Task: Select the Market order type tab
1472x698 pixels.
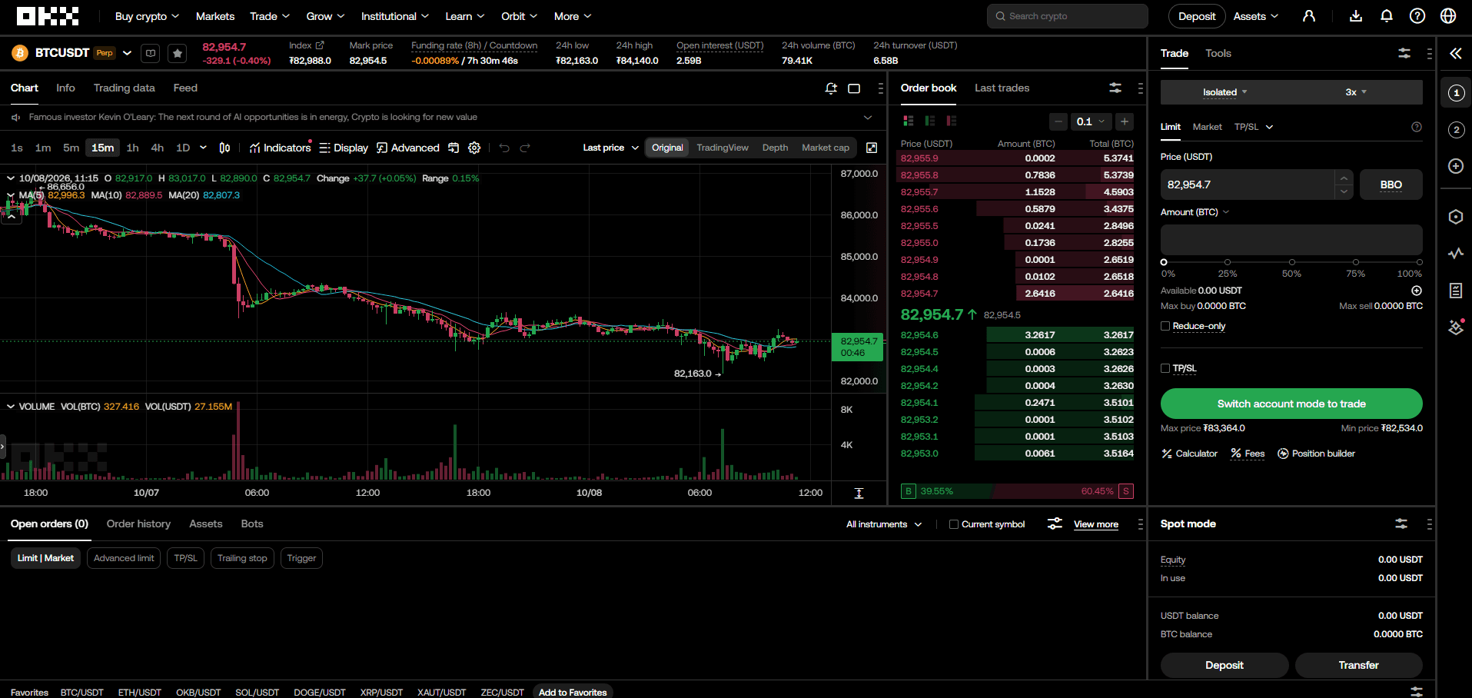Action: 1207,127
